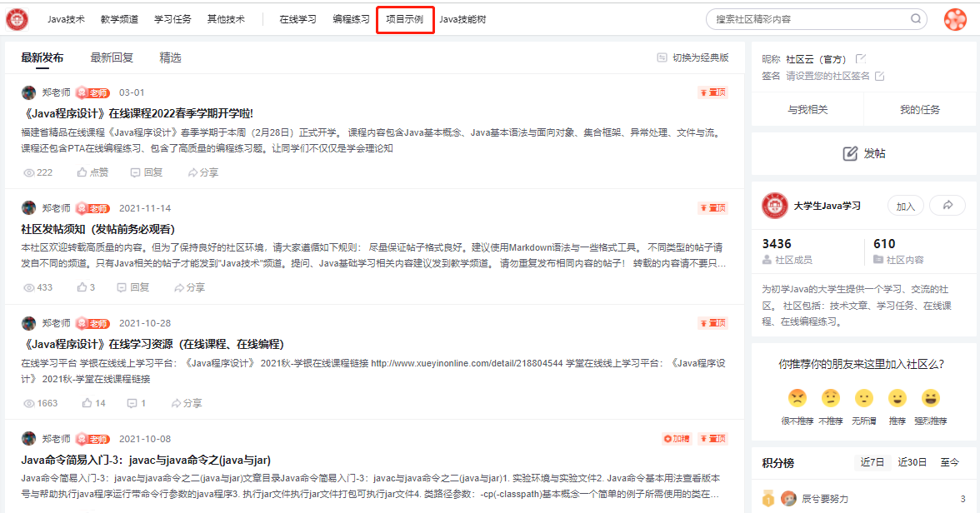Screen dimensions: 980x513
Task: Show the 近30日 points ranking
Action: [912, 462]
